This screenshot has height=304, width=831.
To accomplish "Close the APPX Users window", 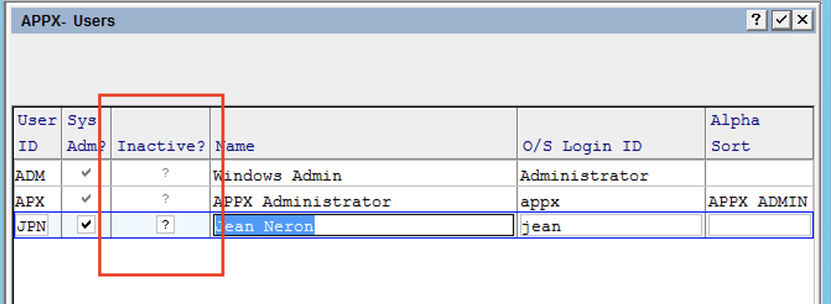I will click(803, 20).
